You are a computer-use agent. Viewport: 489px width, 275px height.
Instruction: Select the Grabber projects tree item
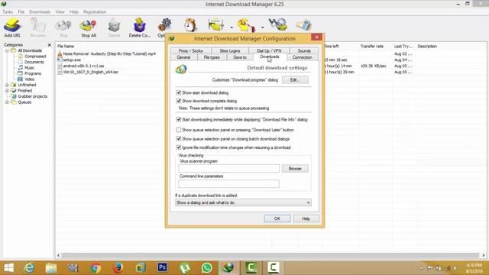click(32, 96)
